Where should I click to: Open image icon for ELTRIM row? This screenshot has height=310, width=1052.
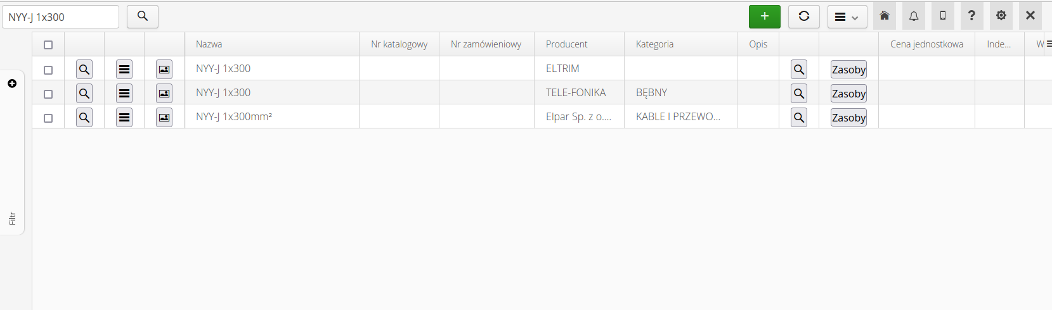click(x=164, y=70)
